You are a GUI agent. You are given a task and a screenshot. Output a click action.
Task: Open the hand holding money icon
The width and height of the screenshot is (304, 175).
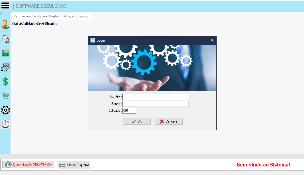(x=5, y=67)
